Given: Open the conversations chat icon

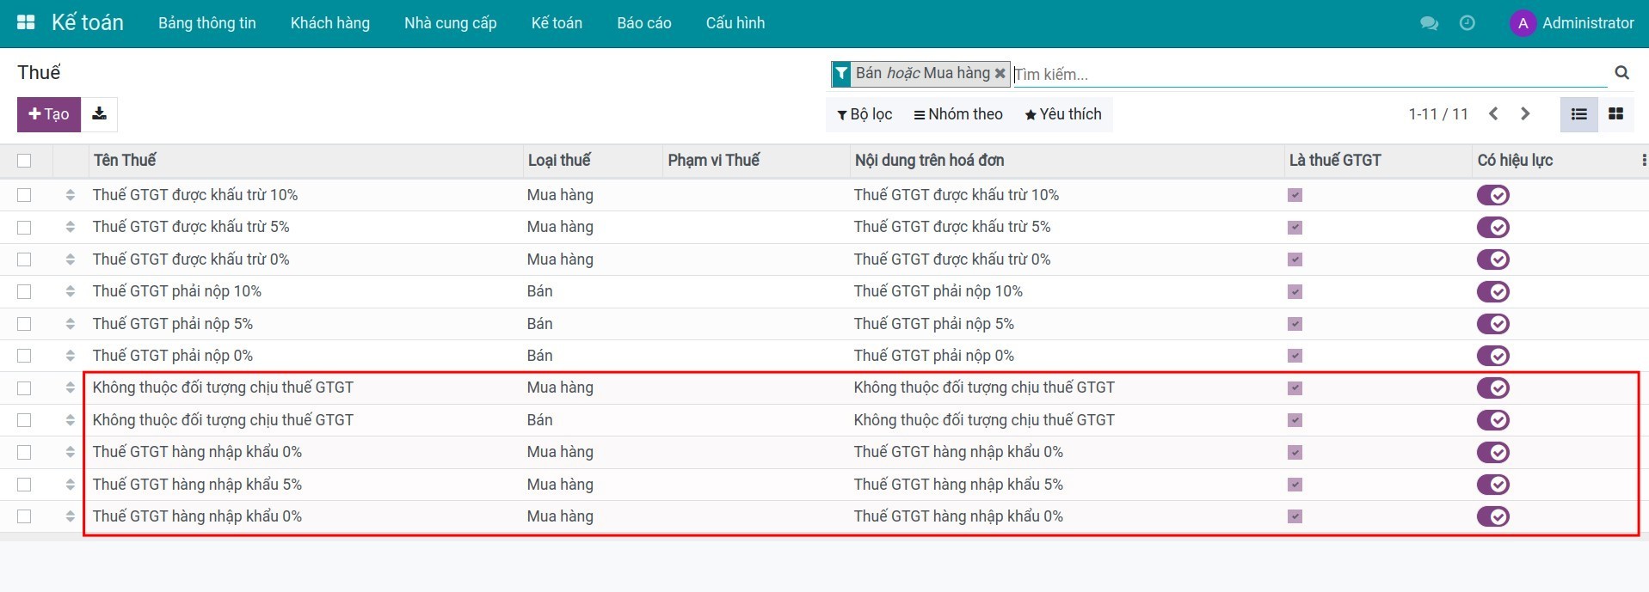Looking at the screenshot, I should click(x=1429, y=23).
